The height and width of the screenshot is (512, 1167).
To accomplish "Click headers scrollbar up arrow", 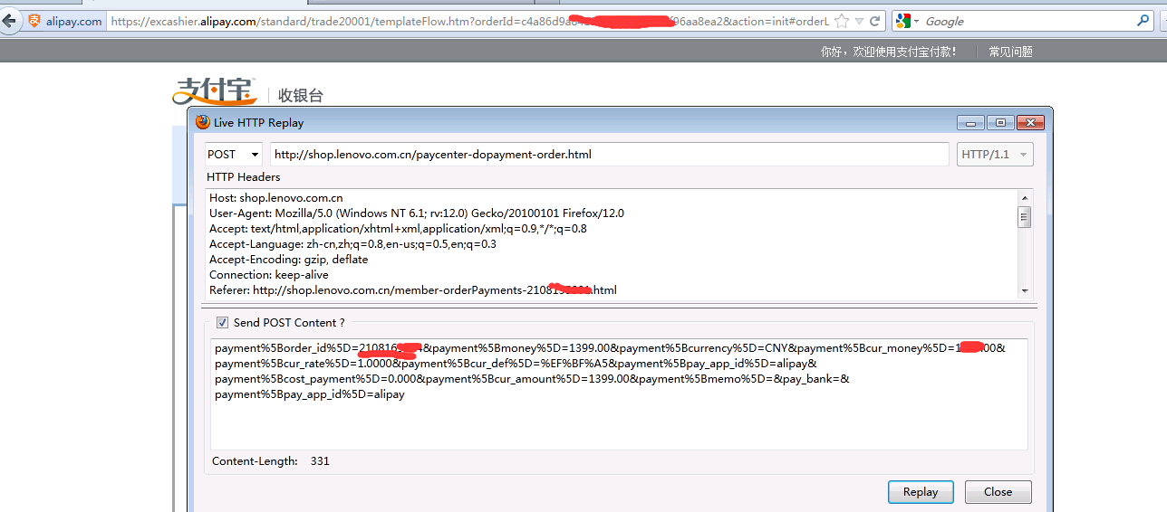I will (x=1025, y=197).
